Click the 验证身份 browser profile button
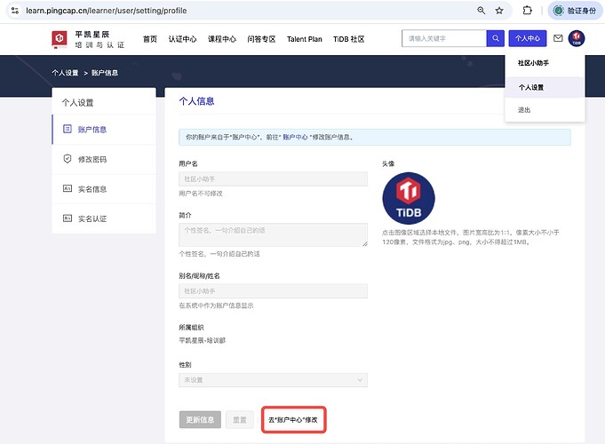The width and height of the screenshot is (605, 444). (x=575, y=11)
